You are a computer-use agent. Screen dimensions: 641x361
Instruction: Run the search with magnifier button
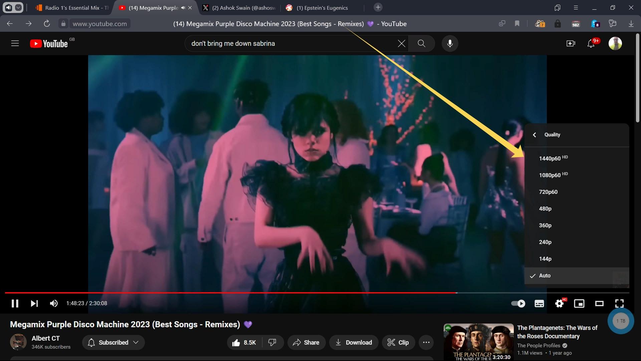(x=422, y=43)
